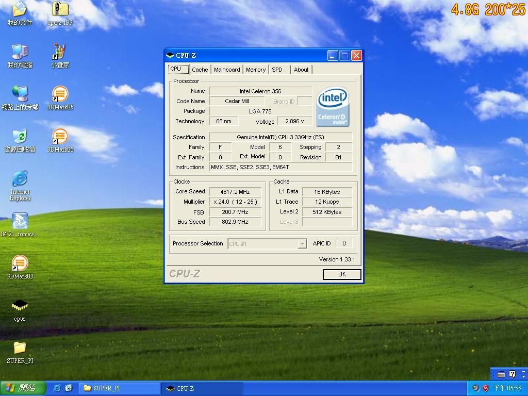
Task: Click the APIC ID value field
Action: point(344,243)
